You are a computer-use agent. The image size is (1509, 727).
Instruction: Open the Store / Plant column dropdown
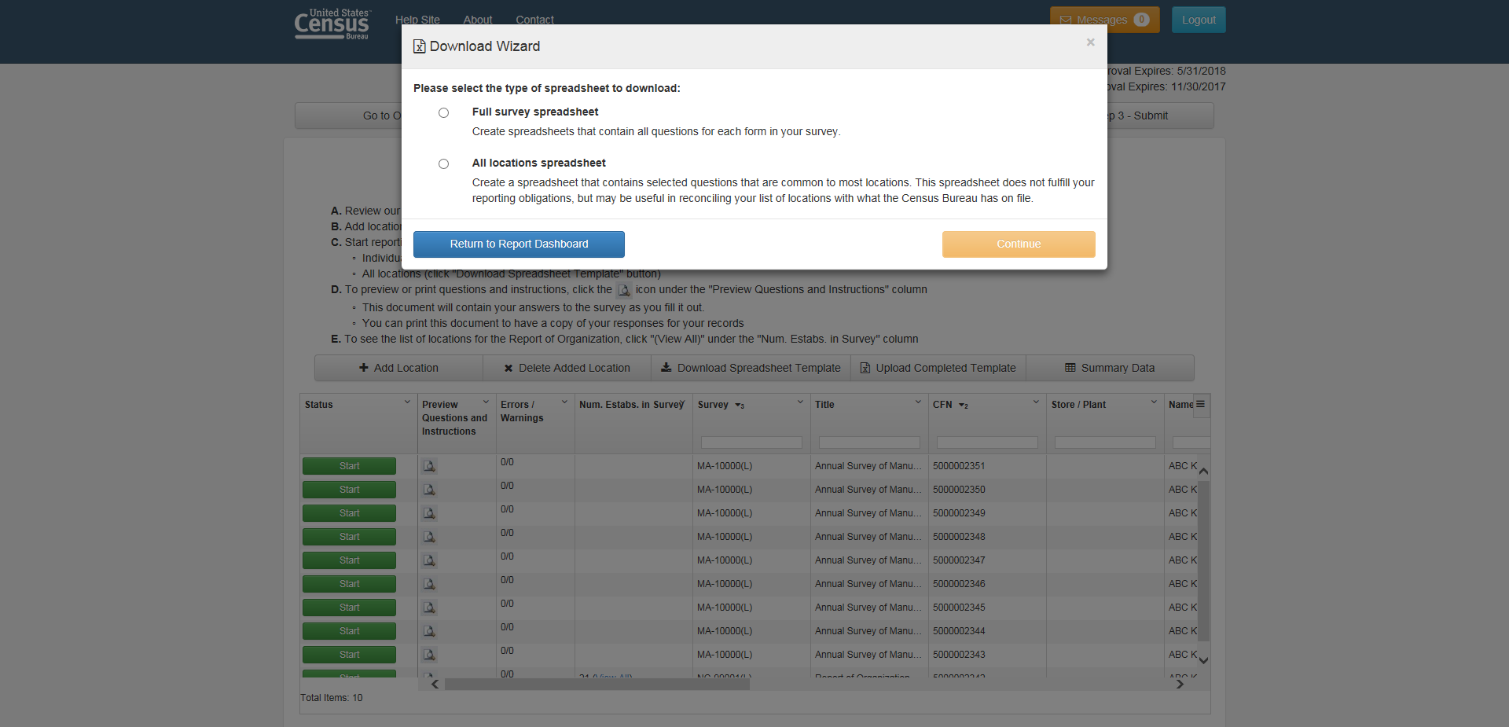1154,402
